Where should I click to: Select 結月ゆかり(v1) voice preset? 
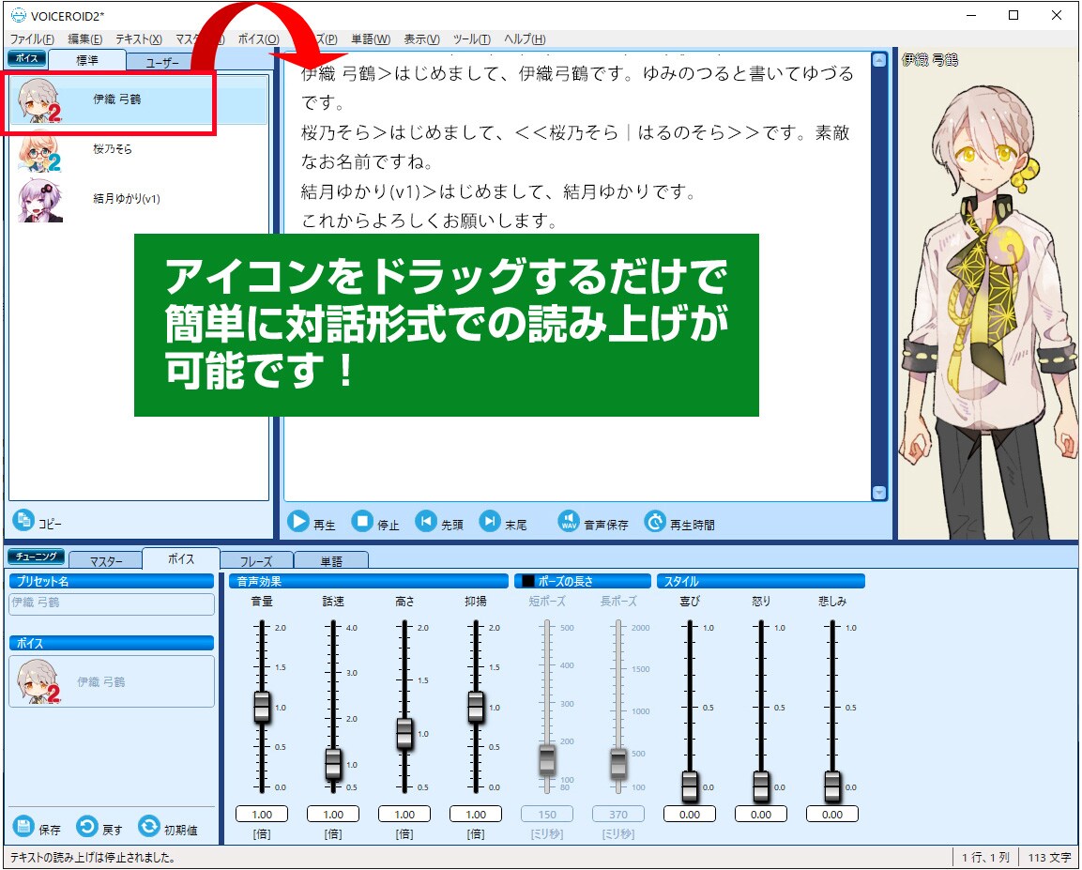[x=139, y=199]
